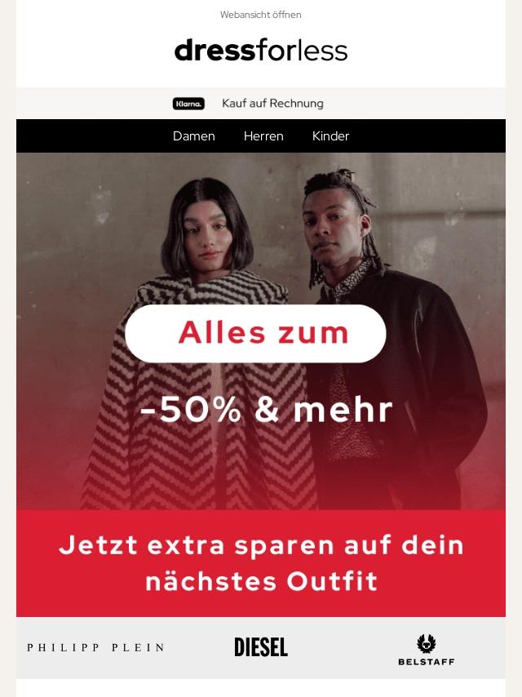Open the Philipp Plein brand logo
Image resolution: width=522 pixels, height=697 pixels.
point(96,648)
